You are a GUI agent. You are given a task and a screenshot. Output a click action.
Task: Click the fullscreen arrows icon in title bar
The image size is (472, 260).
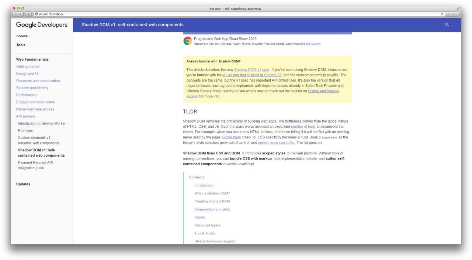point(459,8)
